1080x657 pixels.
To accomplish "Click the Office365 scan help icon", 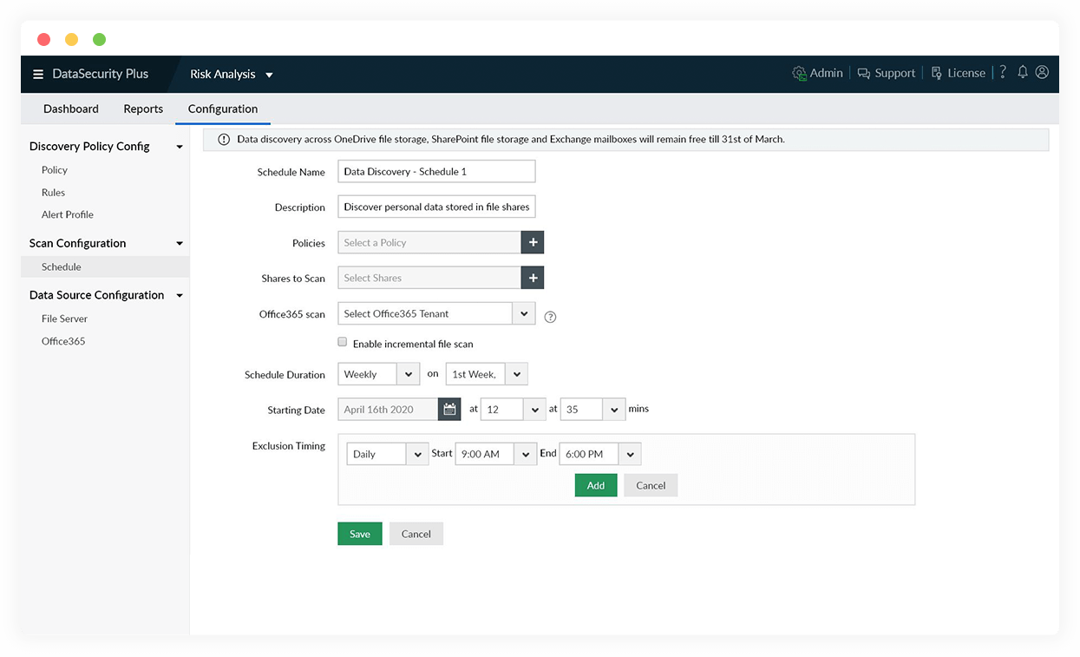I will tap(550, 317).
